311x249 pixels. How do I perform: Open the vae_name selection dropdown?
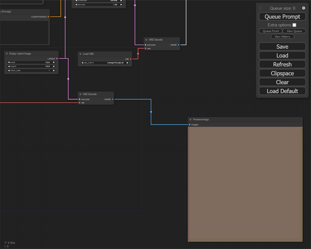pos(106,63)
